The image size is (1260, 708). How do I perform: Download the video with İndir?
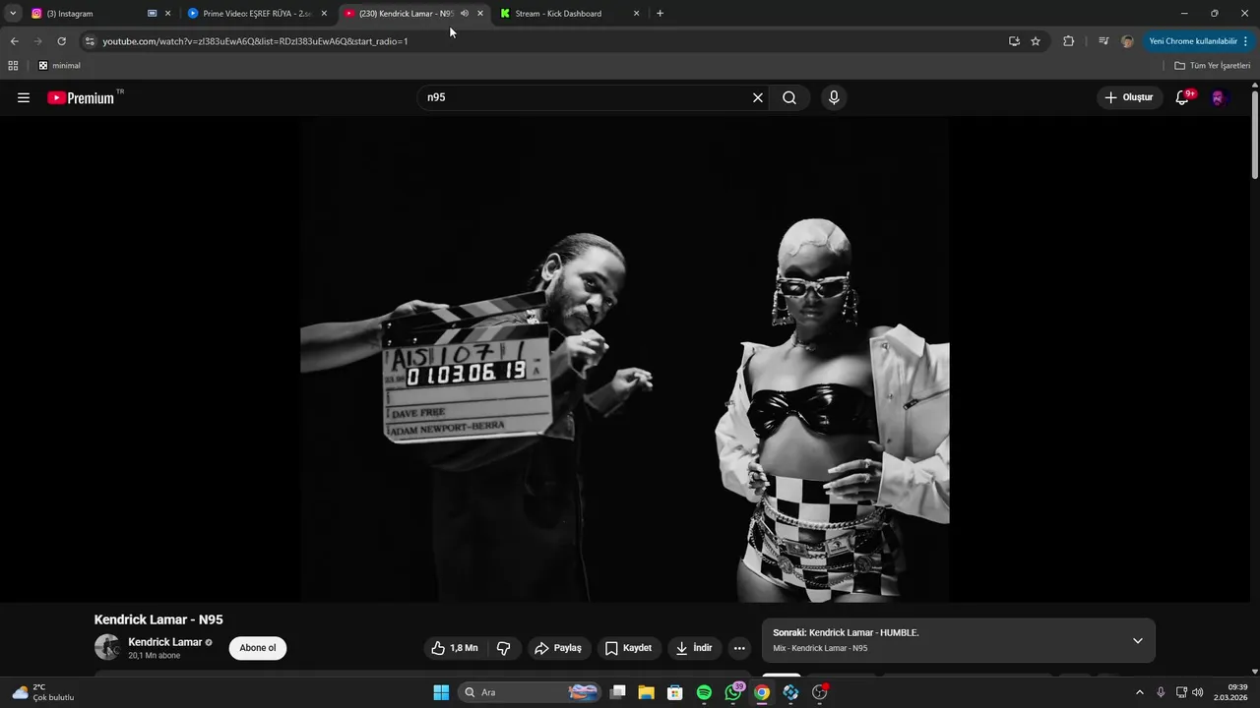(x=694, y=648)
